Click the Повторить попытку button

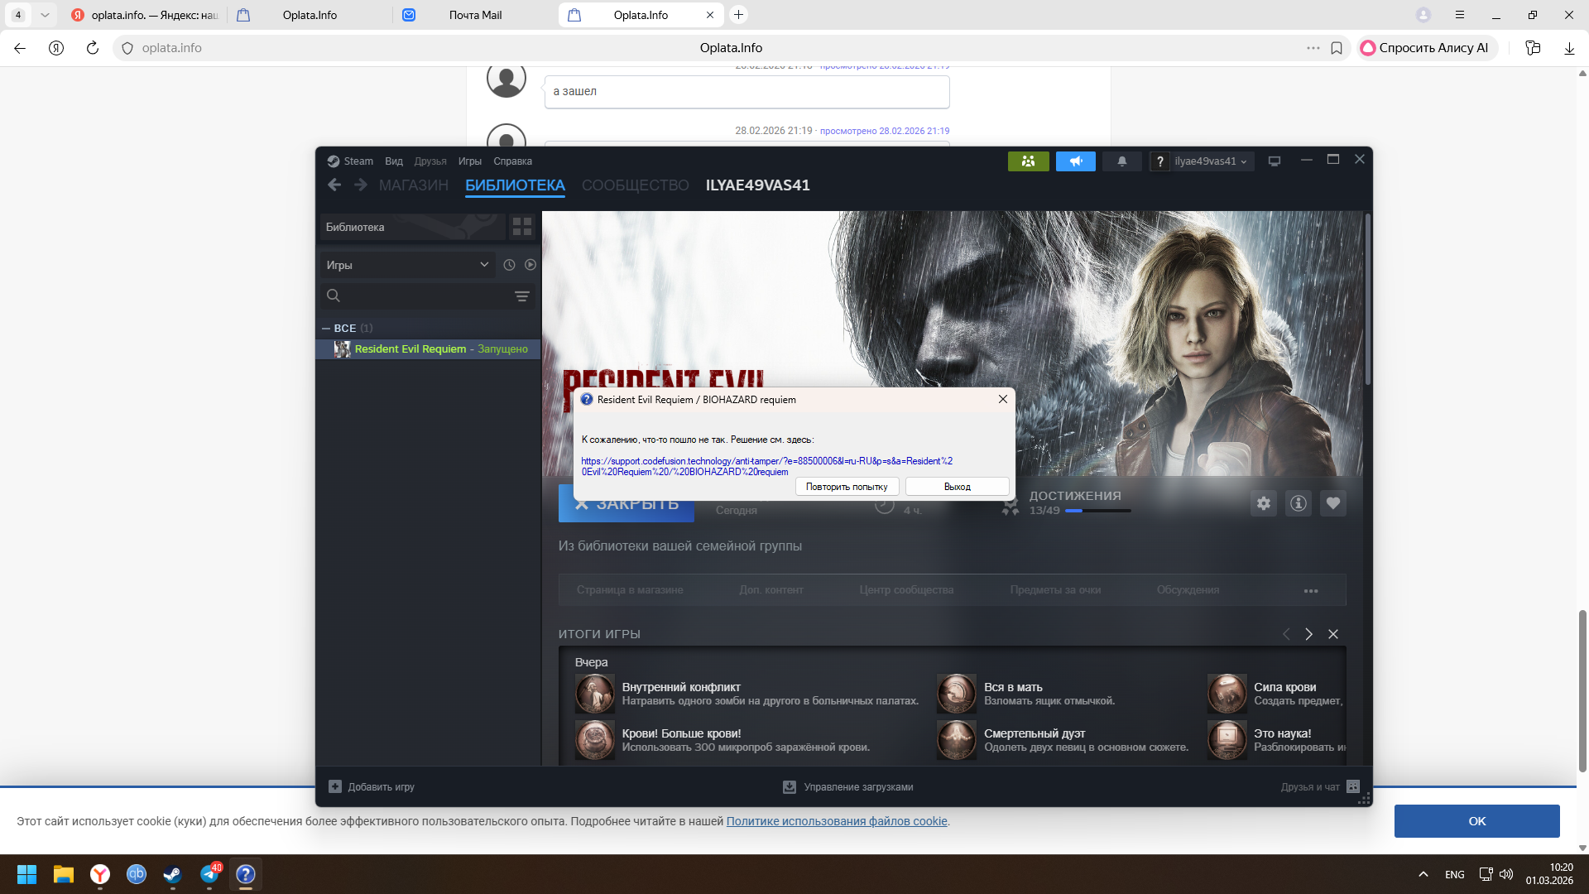click(x=846, y=487)
